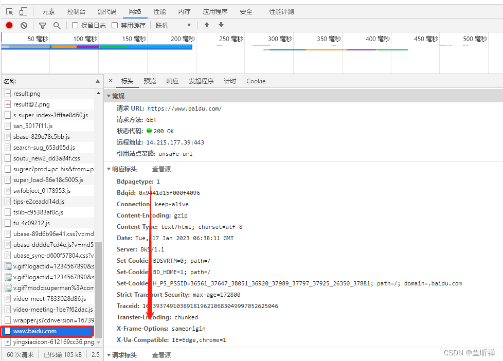Open the filter funnel icon
This screenshot has width=503, height=361.
point(42,25)
